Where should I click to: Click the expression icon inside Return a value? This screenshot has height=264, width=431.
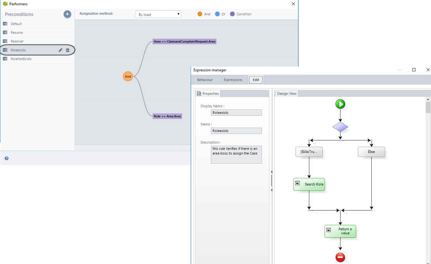[x=329, y=230]
